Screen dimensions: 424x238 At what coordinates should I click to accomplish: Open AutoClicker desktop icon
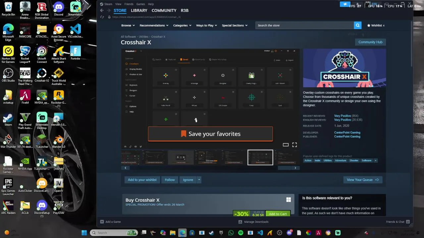25,186
